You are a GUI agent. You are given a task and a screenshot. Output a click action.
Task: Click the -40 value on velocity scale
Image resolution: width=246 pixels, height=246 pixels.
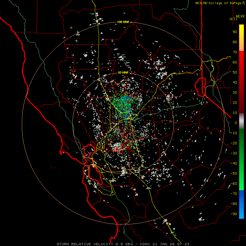(234, 163)
